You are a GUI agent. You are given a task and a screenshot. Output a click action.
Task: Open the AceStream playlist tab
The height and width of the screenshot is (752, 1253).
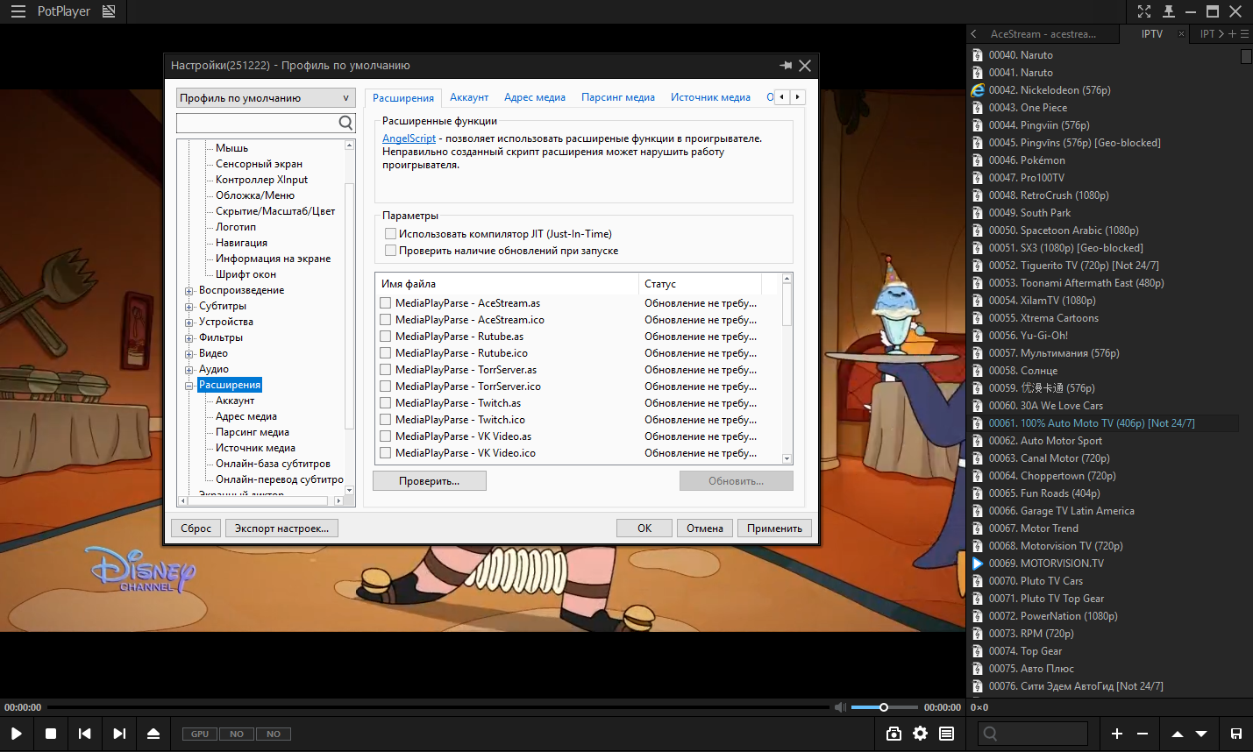pyautogui.click(x=1043, y=34)
